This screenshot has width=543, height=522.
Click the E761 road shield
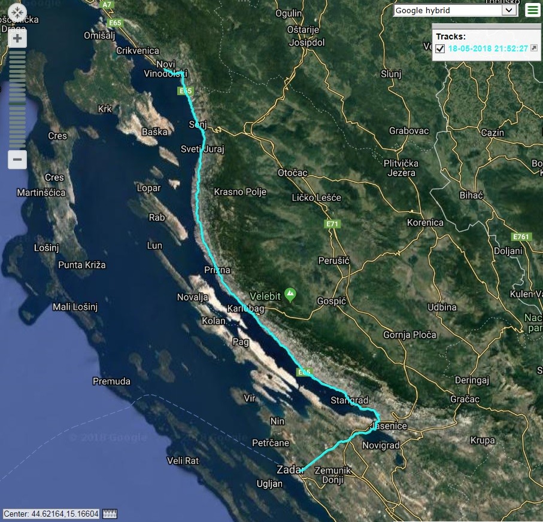pyautogui.click(x=521, y=237)
